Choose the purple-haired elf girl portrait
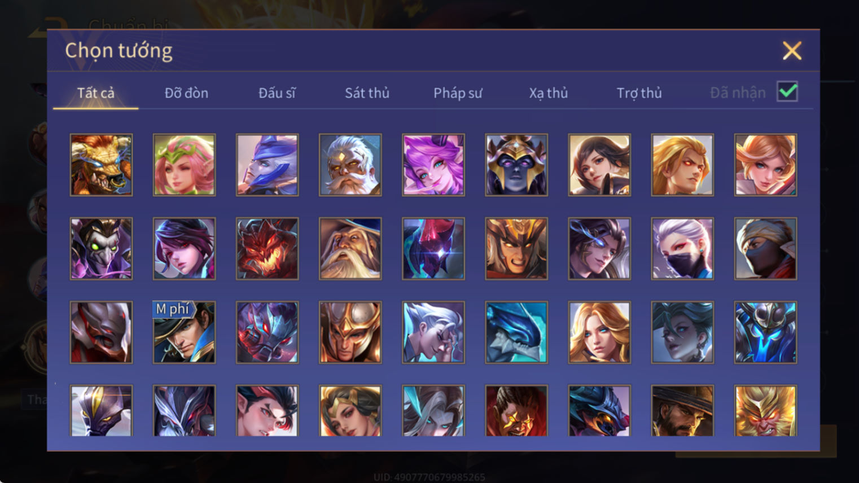 pos(433,165)
